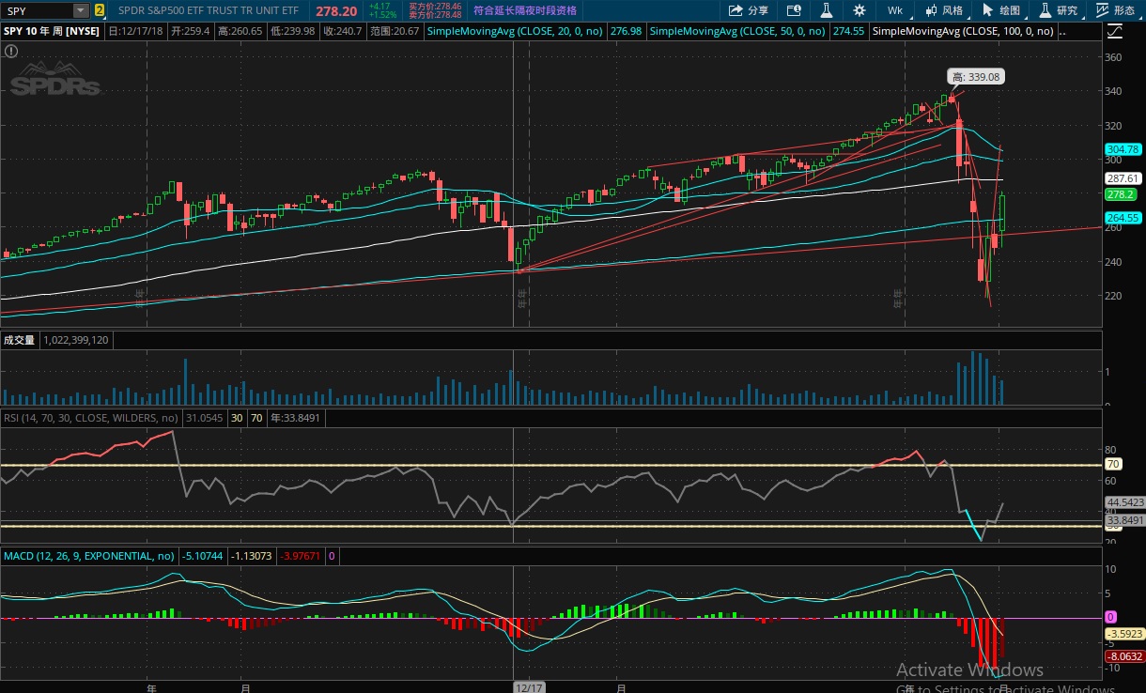Click the RSI 70 overbought level tag

coord(1113,464)
